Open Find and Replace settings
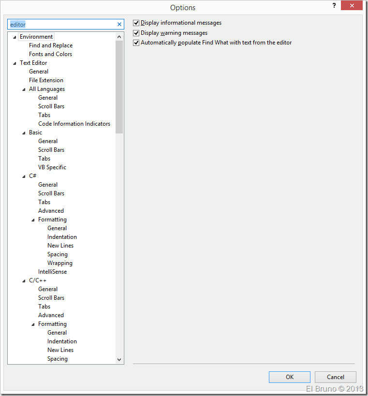Screen dimensions: 368x396 51,45
